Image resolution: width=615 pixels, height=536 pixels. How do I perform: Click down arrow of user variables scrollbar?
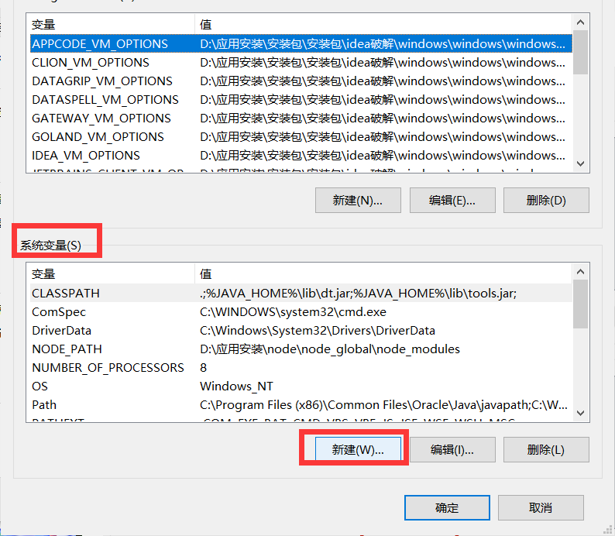coord(580,163)
